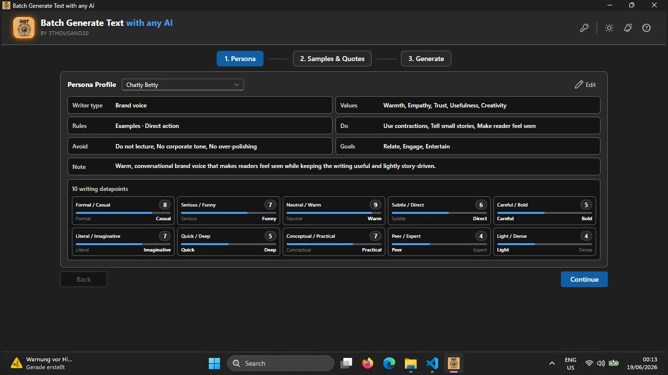Click the value badge 6 for Subtle / Direct
The width and height of the screenshot is (668, 375).
click(x=481, y=205)
